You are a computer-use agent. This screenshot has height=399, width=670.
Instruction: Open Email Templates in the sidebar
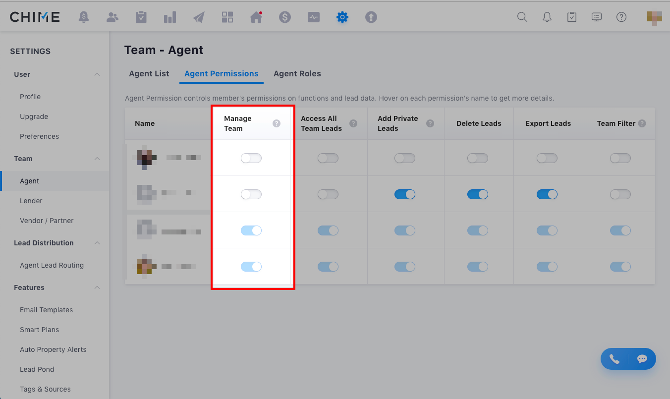point(46,310)
